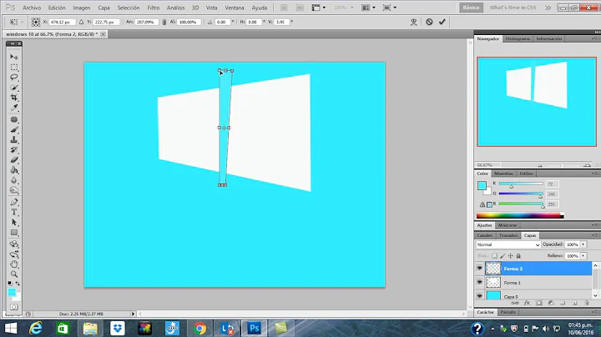Image resolution: width=601 pixels, height=337 pixels.
Task: Open the Archivo menu
Action: click(x=32, y=8)
